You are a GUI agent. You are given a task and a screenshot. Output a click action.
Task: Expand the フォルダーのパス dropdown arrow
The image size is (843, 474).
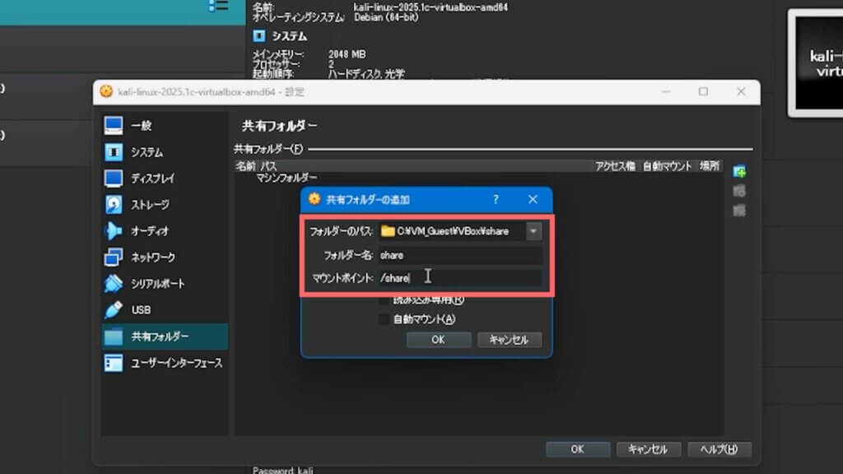tap(533, 231)
